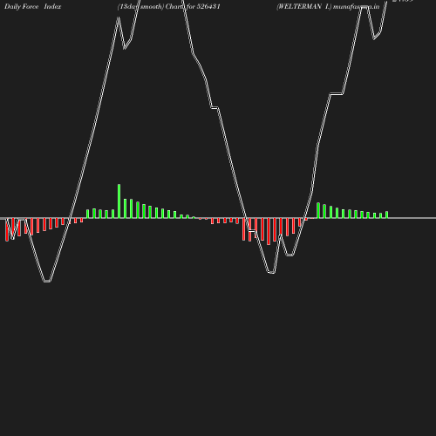436x436 pixels.
Task: Click the 'Daily Force Index' title text
Action: pyautogui.click(x=33, y=6)
